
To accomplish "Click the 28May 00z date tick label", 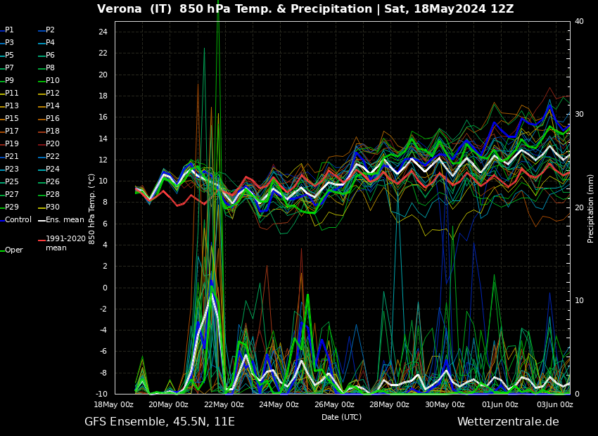I will pos(389,405).
